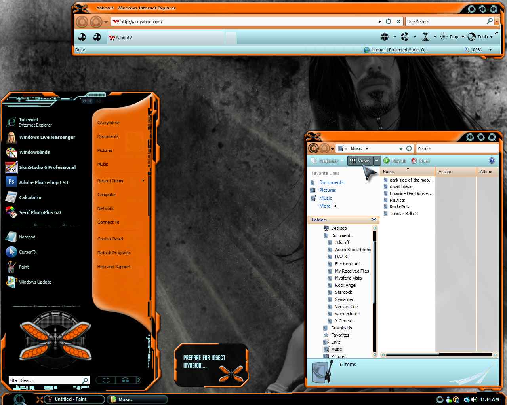This screenshot has height=405, width=507.
Task: Click the Organize menu in Music window
Action: pos(328,161)
